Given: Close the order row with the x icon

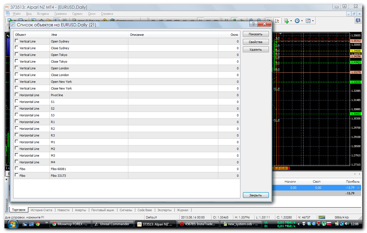Looking at the screenshot, I should pos(358,188).
